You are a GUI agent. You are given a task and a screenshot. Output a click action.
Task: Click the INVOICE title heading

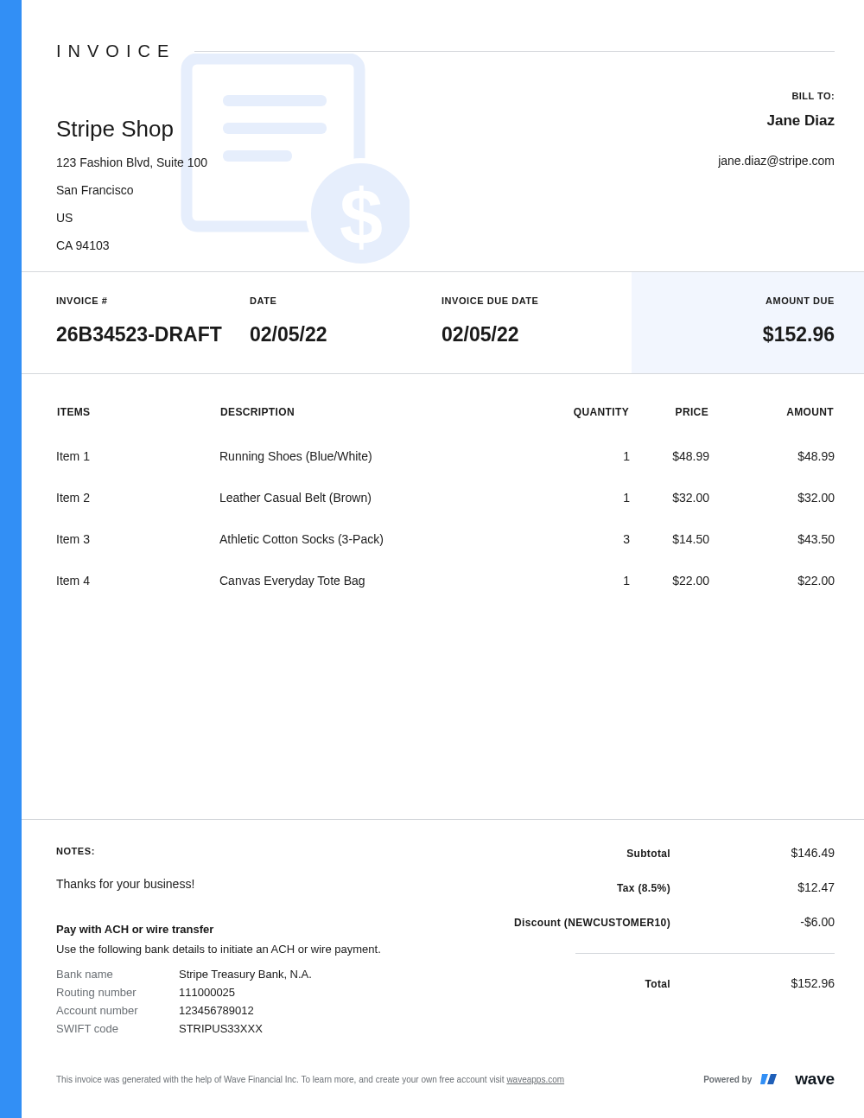click(x=113, y=51)
